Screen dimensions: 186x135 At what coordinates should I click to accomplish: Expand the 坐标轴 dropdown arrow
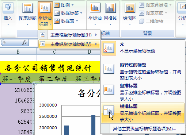pos(95,24)
